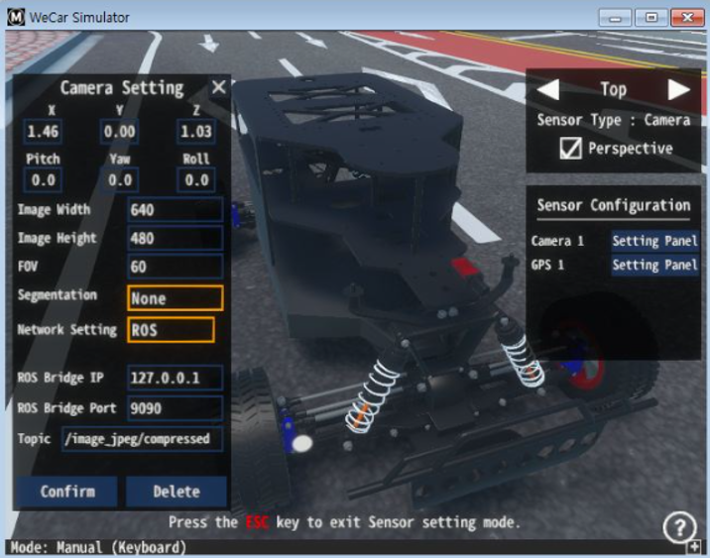Click the plus icon in the bottom corner
This screenshot has height=558, width=710.
tap(694, 547)
